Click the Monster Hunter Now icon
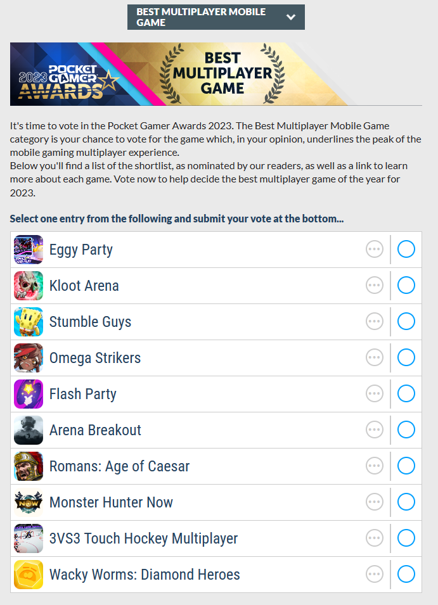 pos(29,502)
